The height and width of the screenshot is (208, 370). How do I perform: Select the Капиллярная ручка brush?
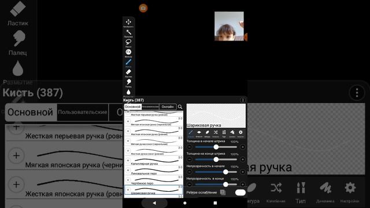tap(154, 161)
